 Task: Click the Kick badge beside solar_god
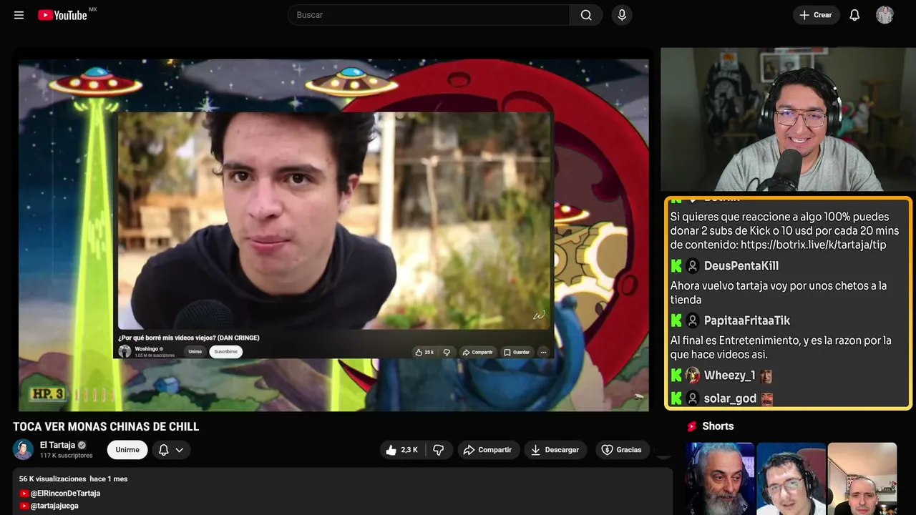676,398
